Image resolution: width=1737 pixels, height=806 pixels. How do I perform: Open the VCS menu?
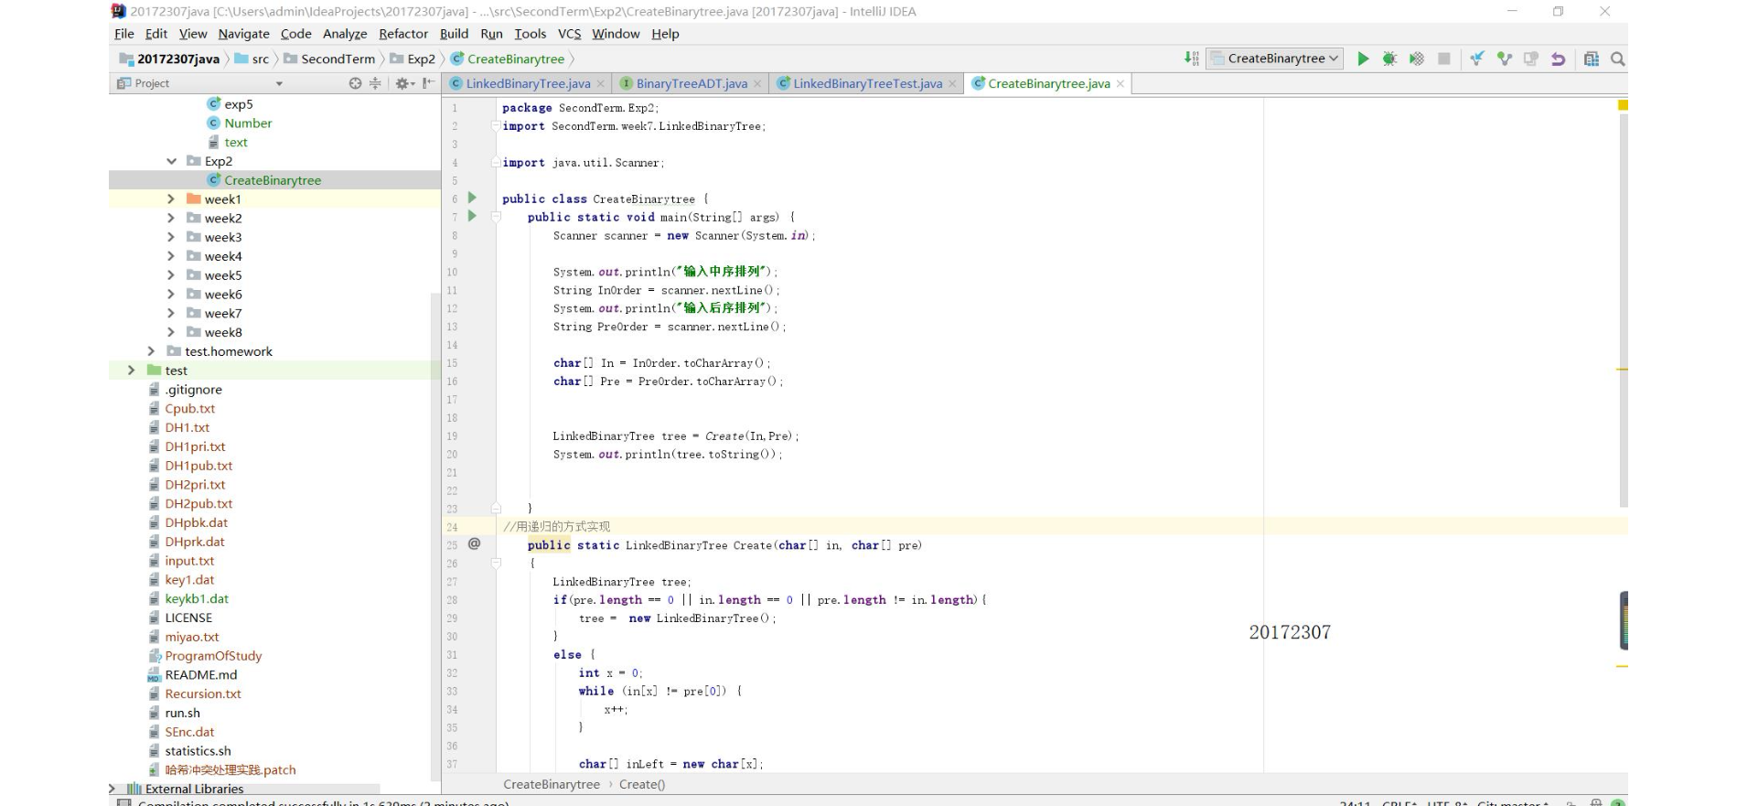point(569,34)
